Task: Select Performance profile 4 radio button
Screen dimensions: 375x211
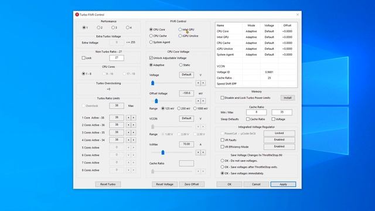Action: pos(128,28)
